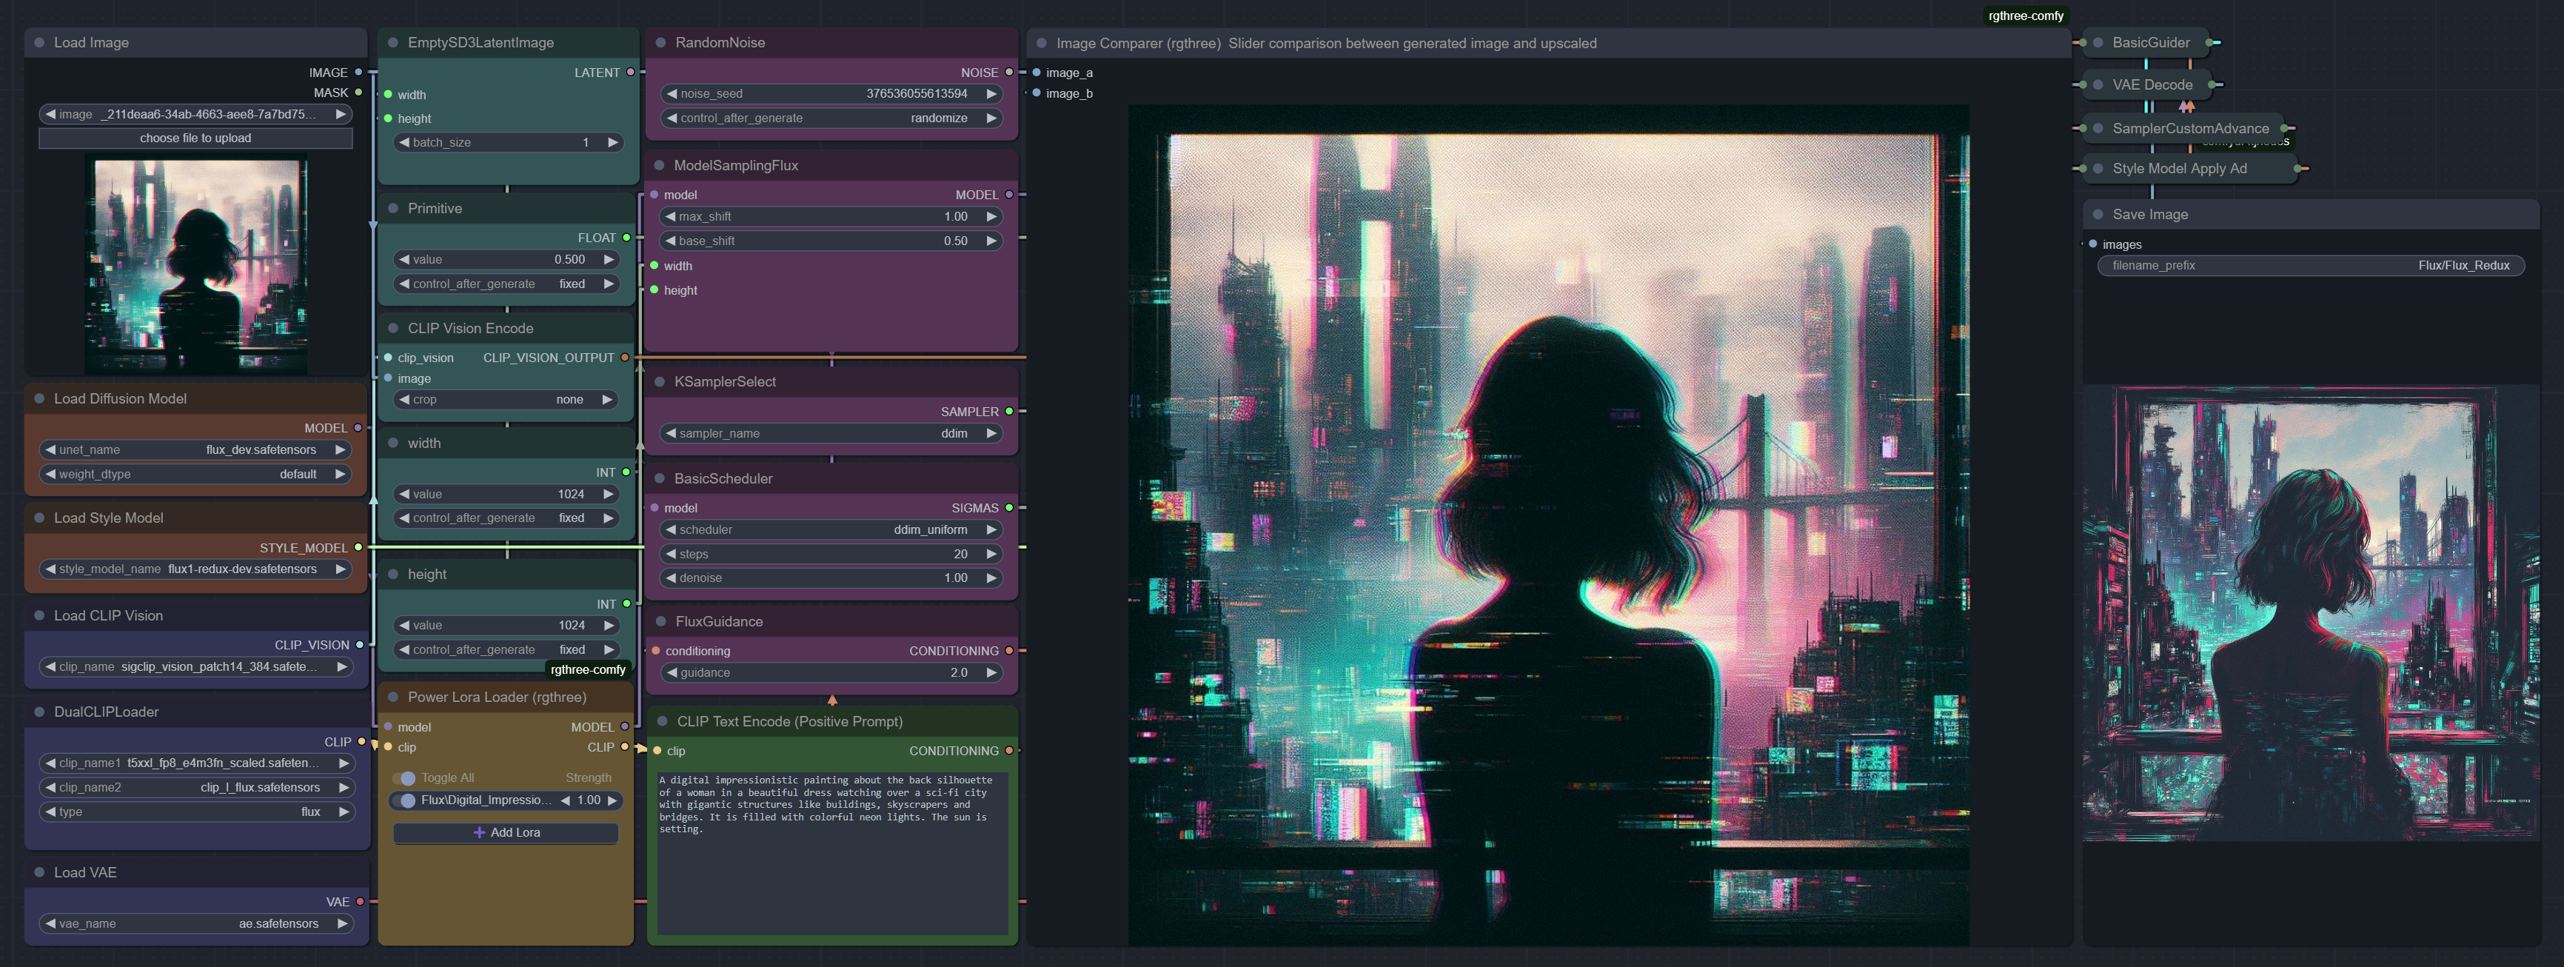Change control_after_generate randomize option in RandomNoise
2564x967 pixels.
coord(831,118)
